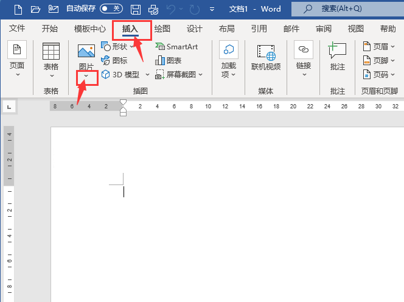Click the 表格 (Table) grid icon
This screenshot has height=302, width=404.
[x=51, y=51]
